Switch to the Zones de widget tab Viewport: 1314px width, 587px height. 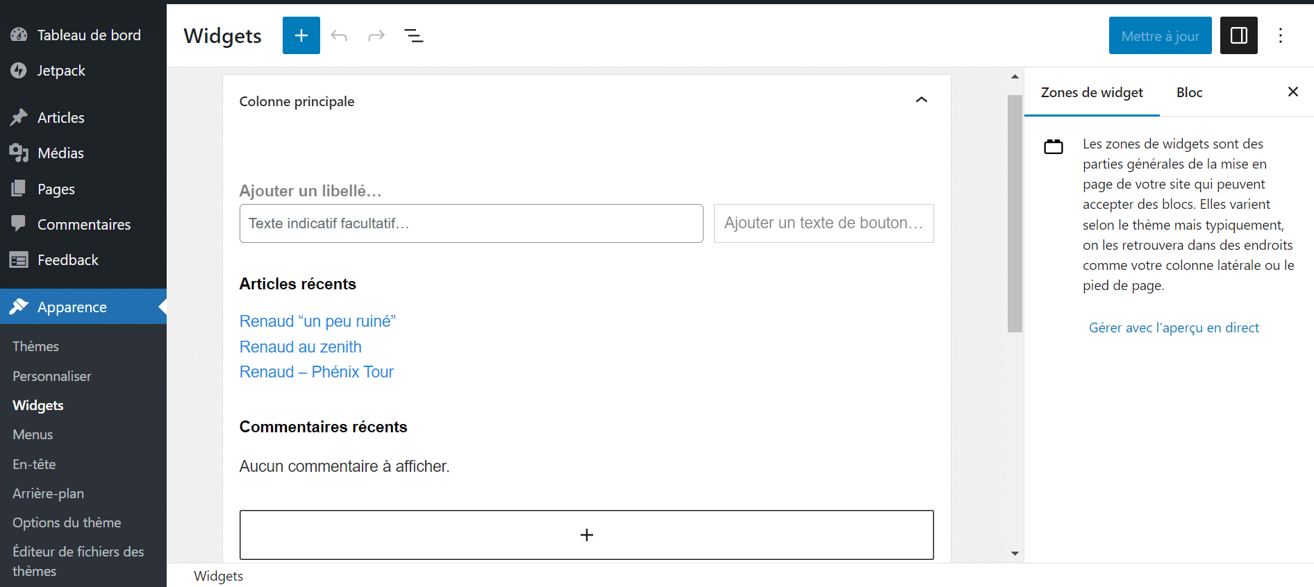click(x=1092, y=92)
